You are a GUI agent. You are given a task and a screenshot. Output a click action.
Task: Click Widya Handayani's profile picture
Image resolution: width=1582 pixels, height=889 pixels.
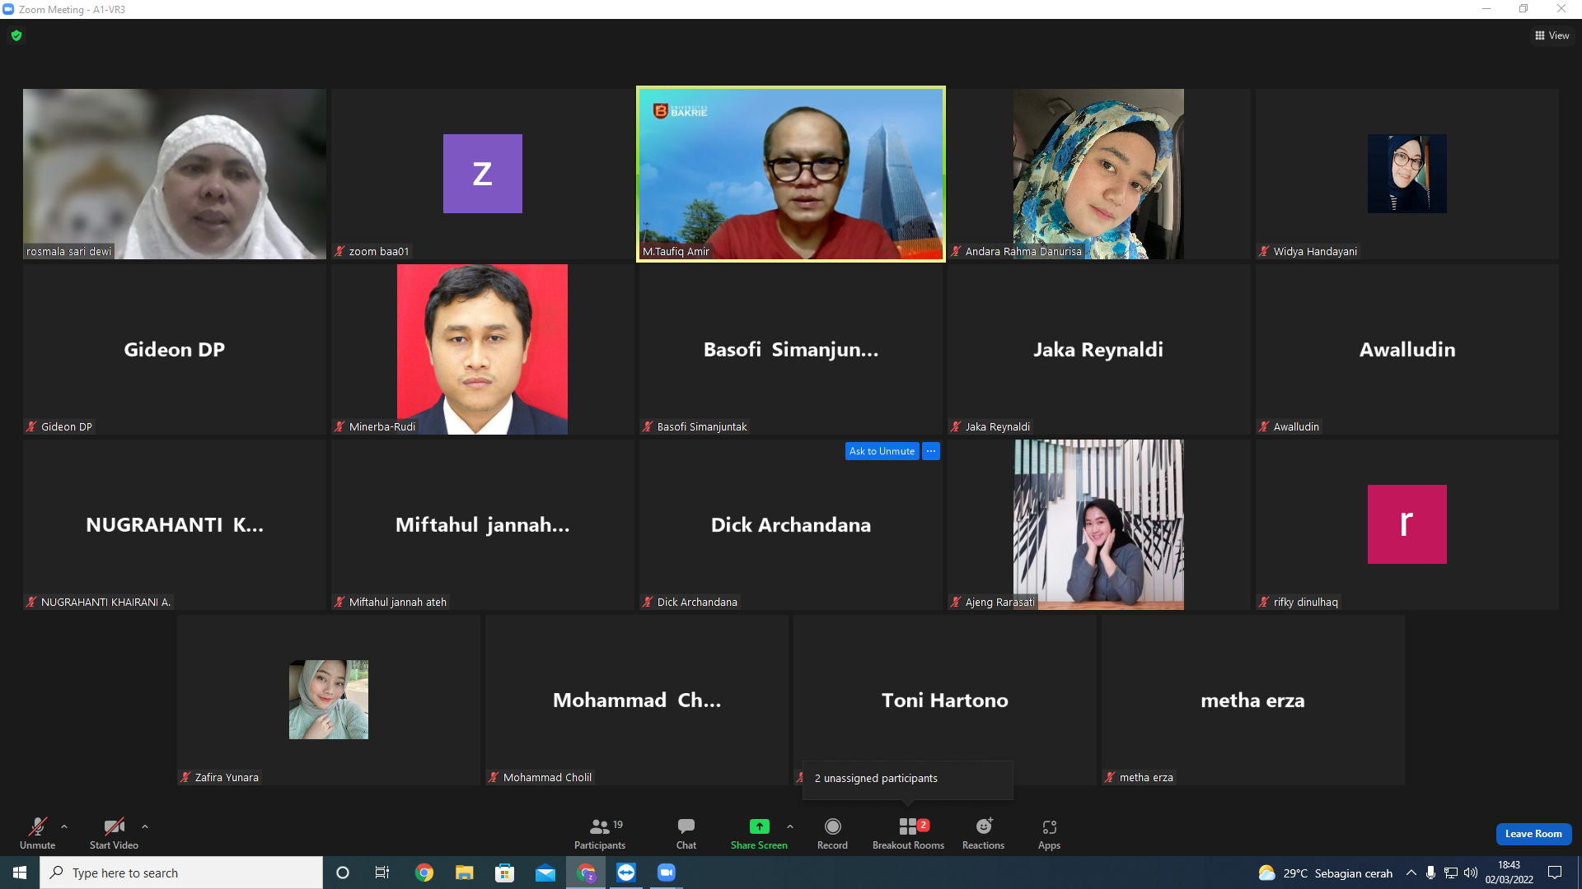(x=1407, y=174)
